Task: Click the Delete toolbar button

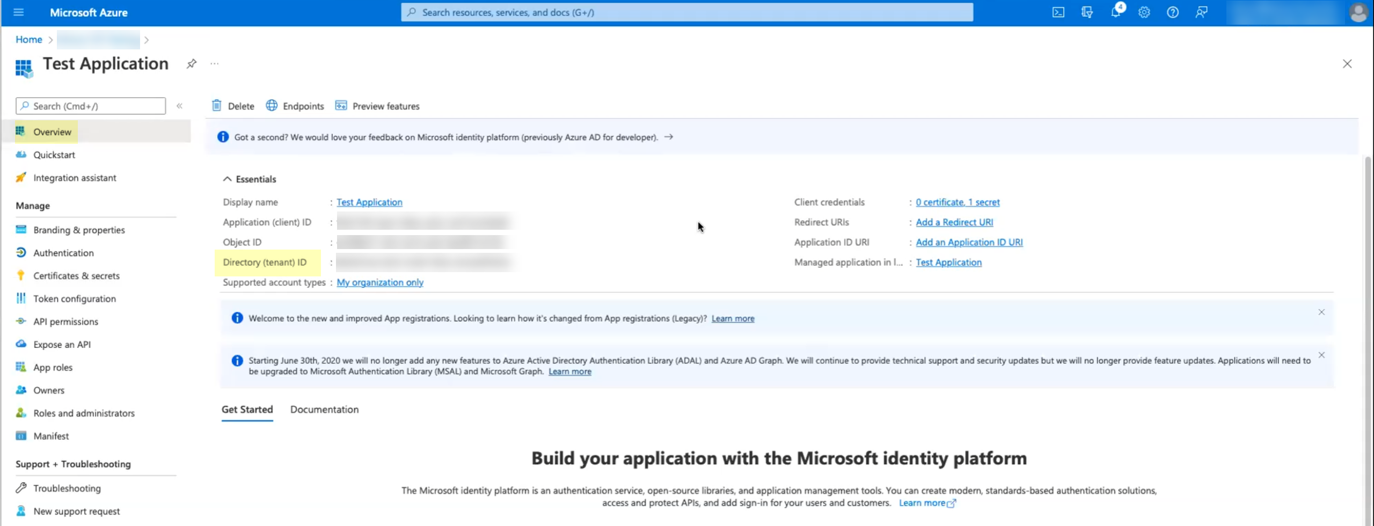Action: pos(233,106)
